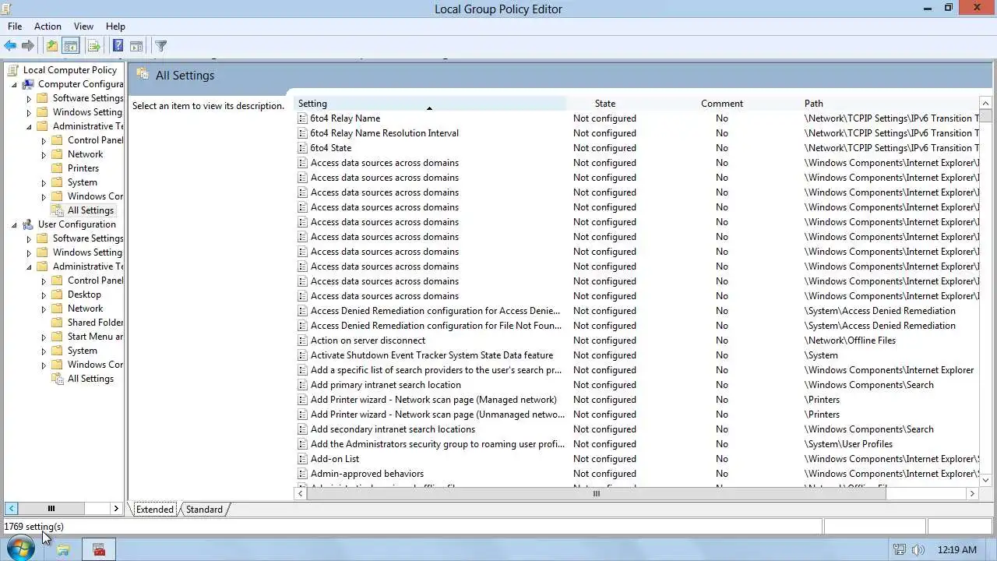Go up one level using folder icon
This screenshot has height=561, width=997.
(x=52, y=46)
